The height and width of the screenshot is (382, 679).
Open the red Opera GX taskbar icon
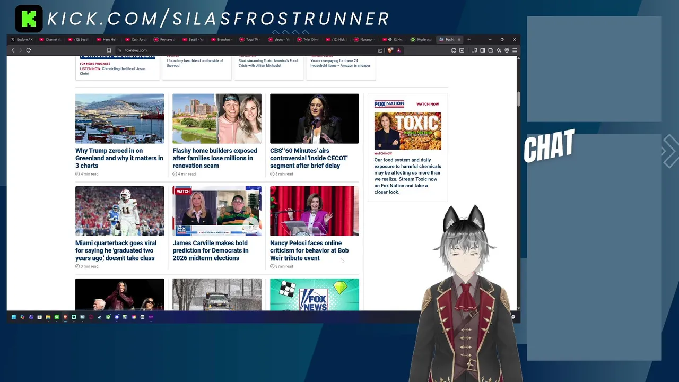(x=91, y=317)
